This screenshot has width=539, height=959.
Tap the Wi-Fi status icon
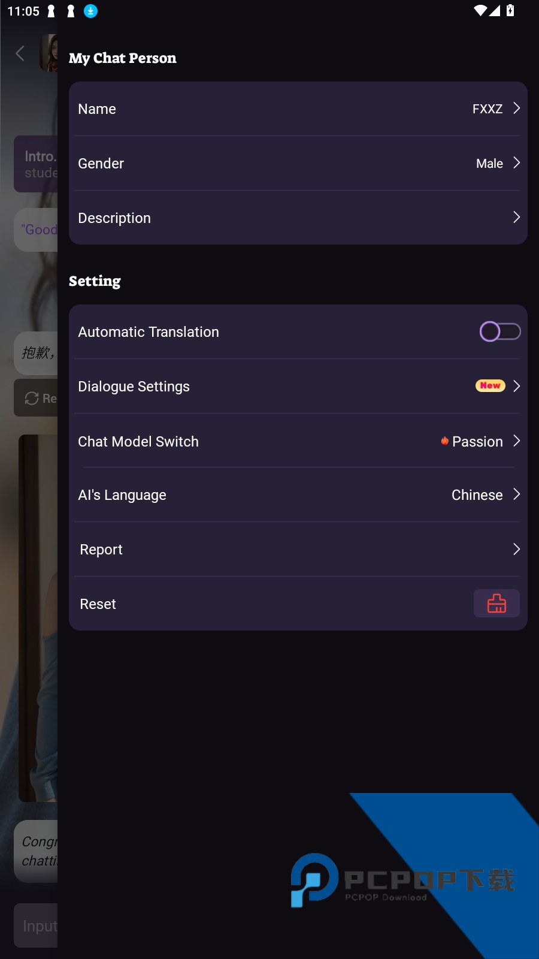(480, 10)
